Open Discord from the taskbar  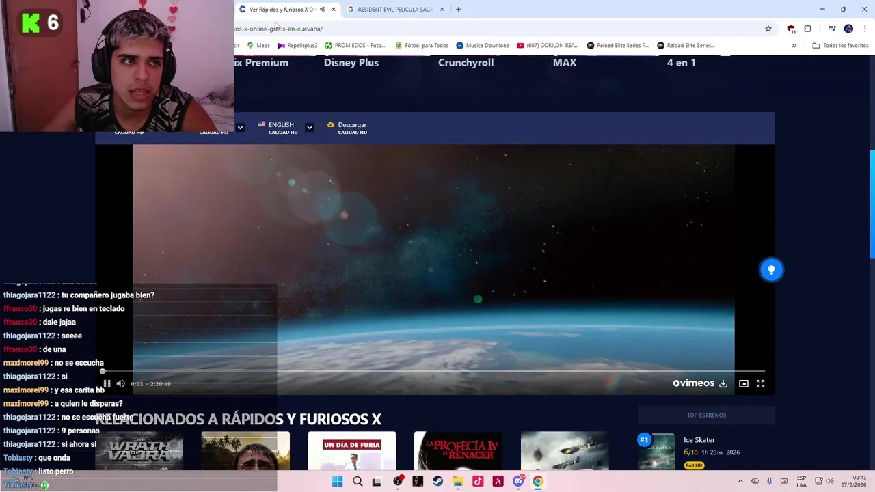click(518, 482)
